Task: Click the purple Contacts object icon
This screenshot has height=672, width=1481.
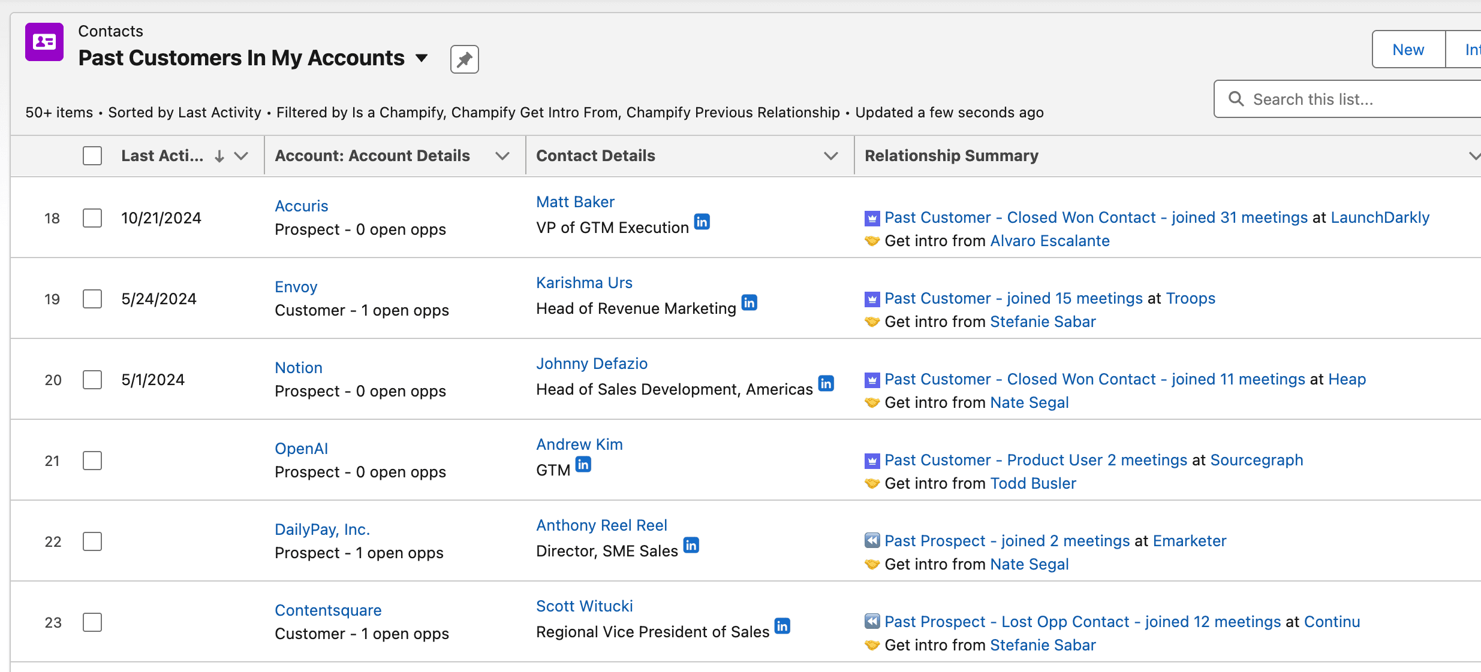Action: point(44,42)
